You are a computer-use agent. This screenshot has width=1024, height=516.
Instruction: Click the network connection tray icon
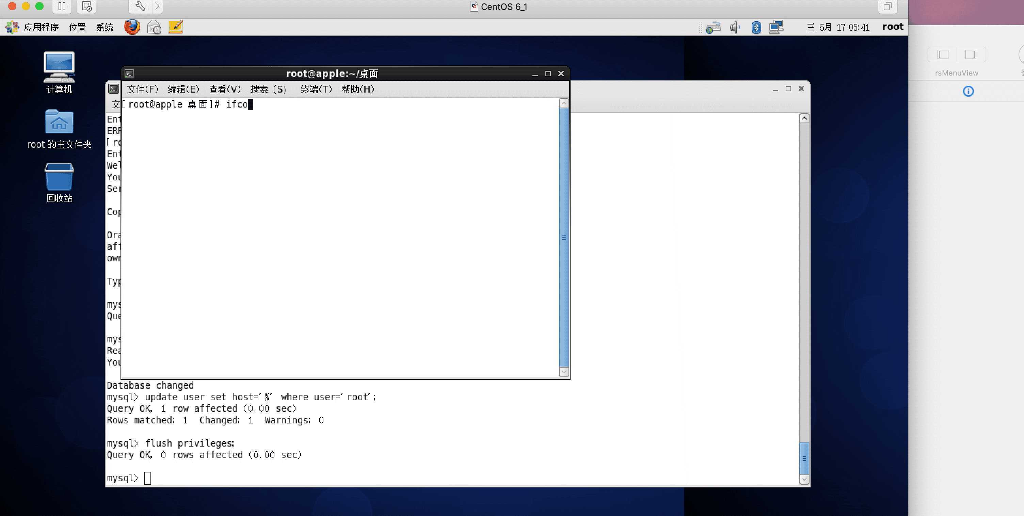776,27
